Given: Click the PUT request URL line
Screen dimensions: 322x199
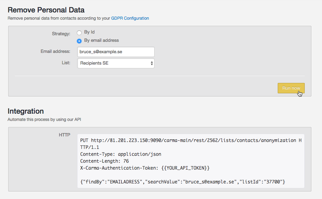Looking at the screenshot, I should pyautogui.click(x=191, y=144).
